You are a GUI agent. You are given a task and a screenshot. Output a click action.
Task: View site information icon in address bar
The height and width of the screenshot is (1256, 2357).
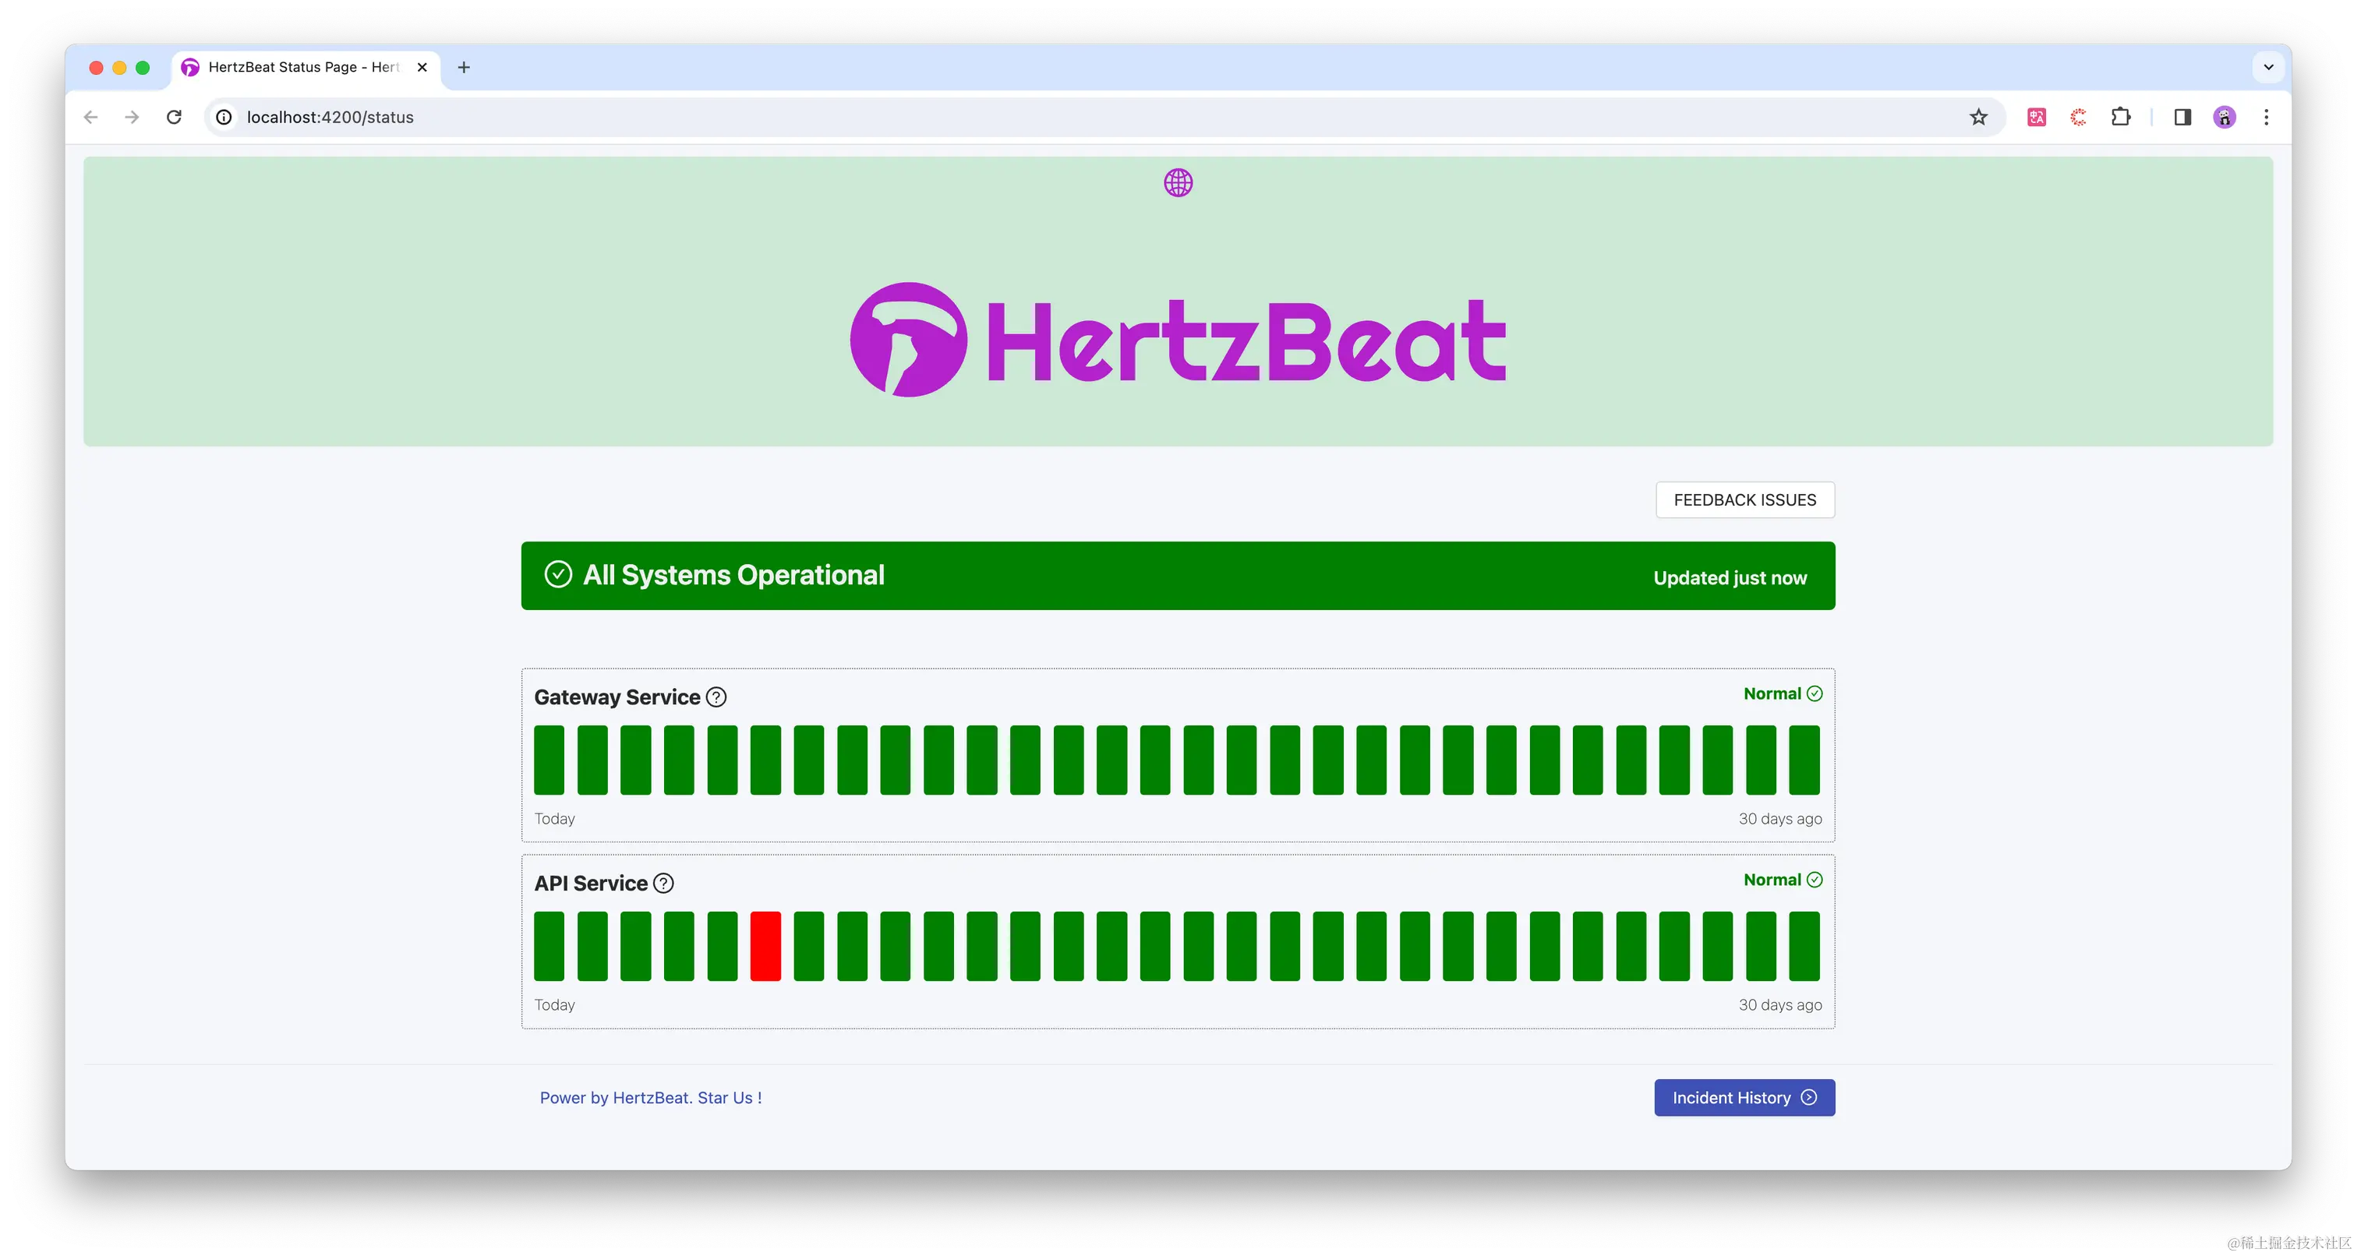[224, 117]
